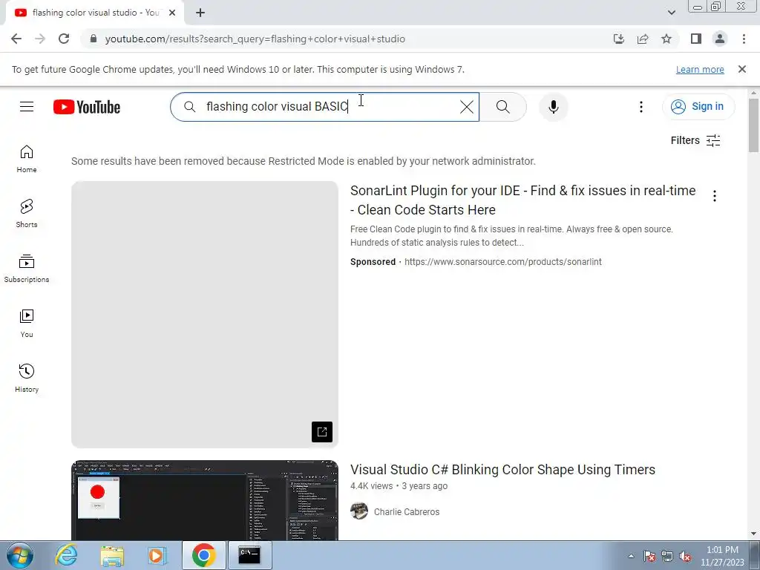Open the tab search chevron
The height and width of the screenshot is (570, 760).
tap(671, 13)
